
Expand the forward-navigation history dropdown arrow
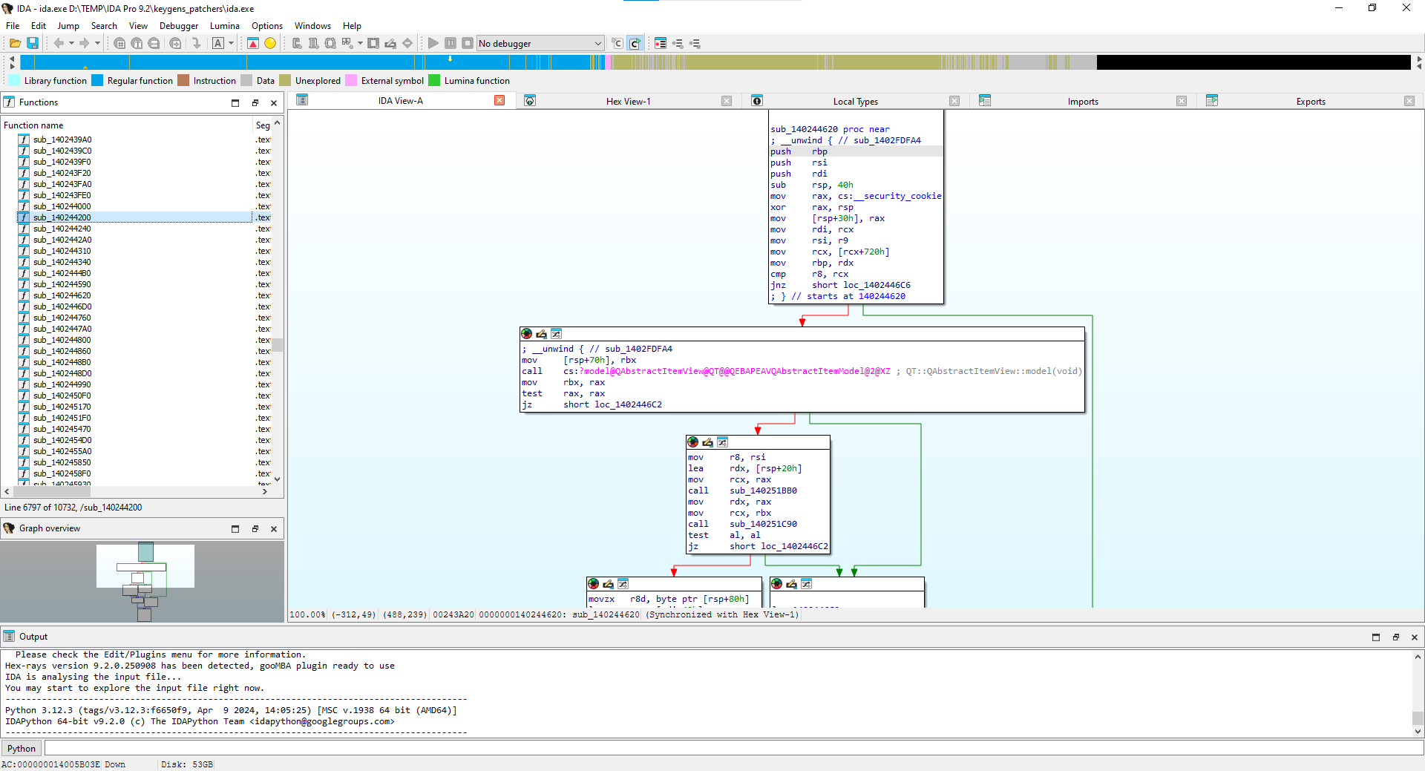pos(97,43)
